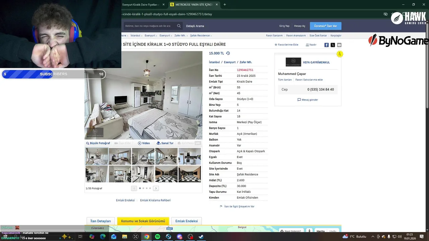Click the main listing photo
Viewport: 429px width, 241px height.
click(143, 95)
